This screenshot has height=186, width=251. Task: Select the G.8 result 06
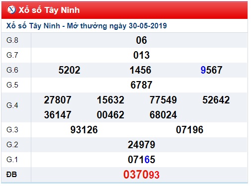point(141,40)
